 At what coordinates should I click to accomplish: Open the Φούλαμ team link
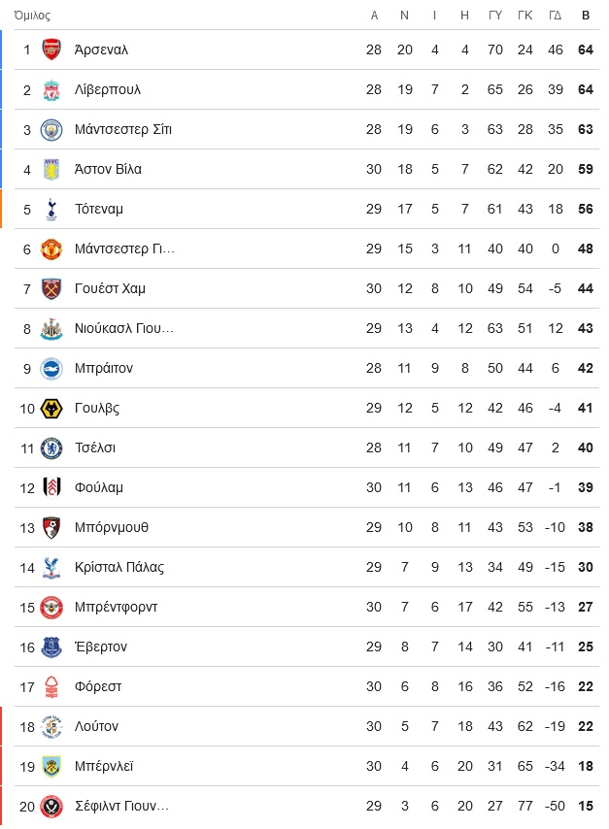[98, 487]
